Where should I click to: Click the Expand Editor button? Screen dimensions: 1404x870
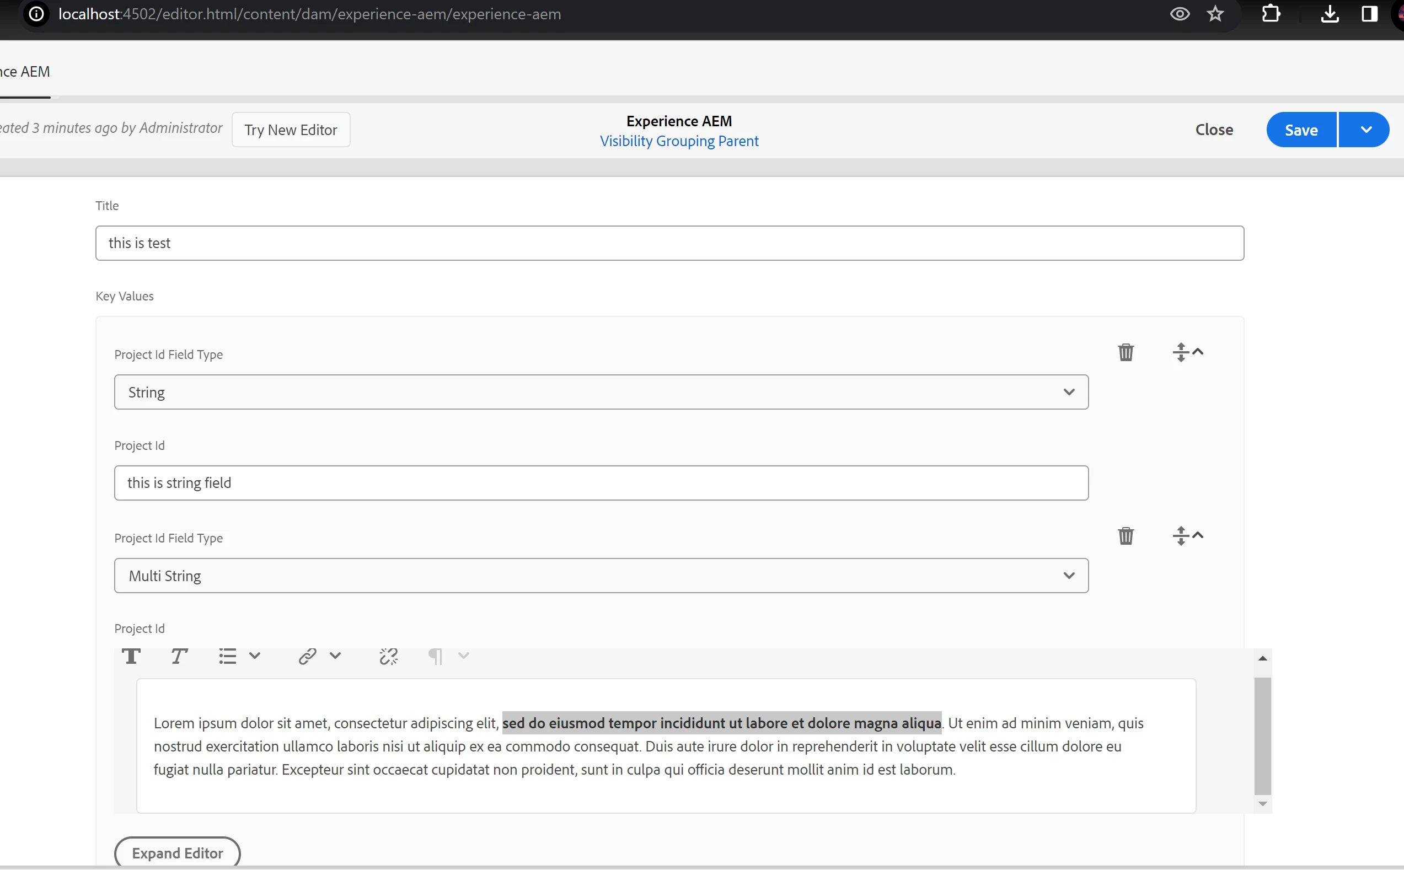tap(177, 853)
